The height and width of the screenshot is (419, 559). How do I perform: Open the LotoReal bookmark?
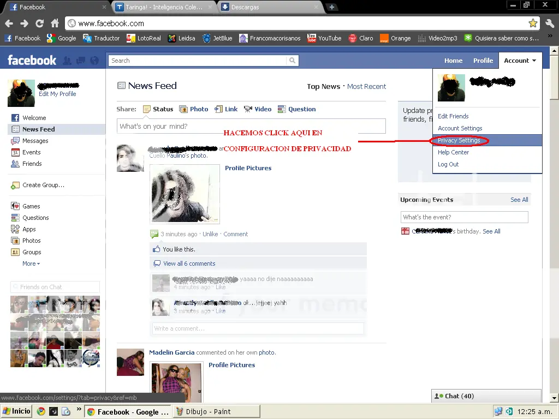point(144,38)
